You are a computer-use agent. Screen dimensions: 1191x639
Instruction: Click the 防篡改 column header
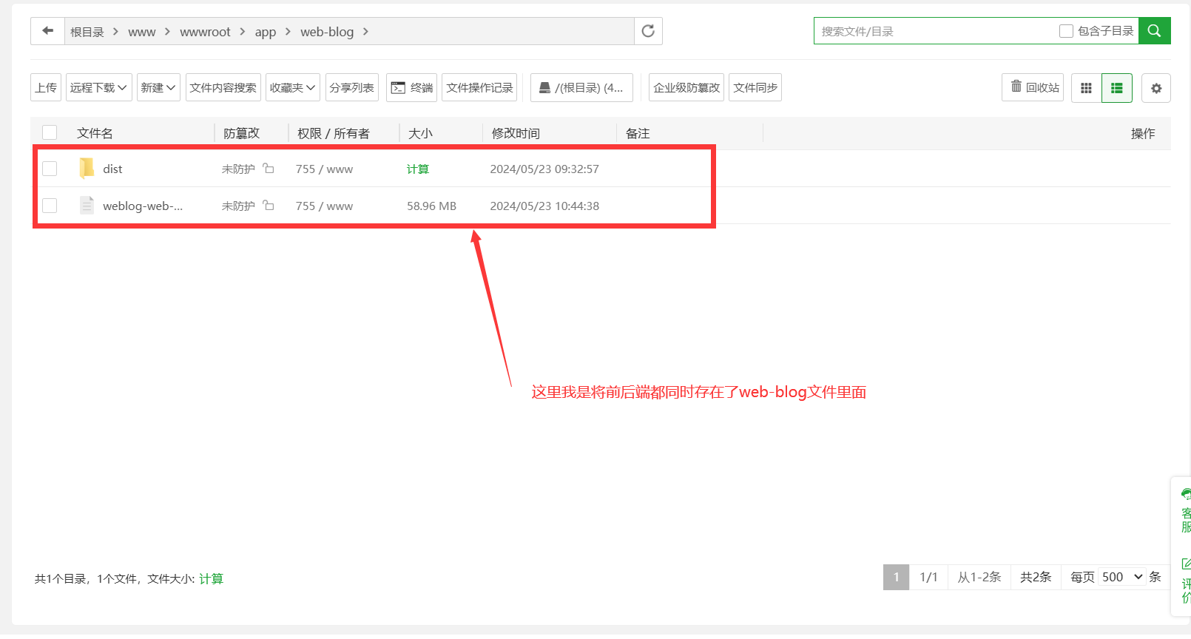[x=241, y=133]
